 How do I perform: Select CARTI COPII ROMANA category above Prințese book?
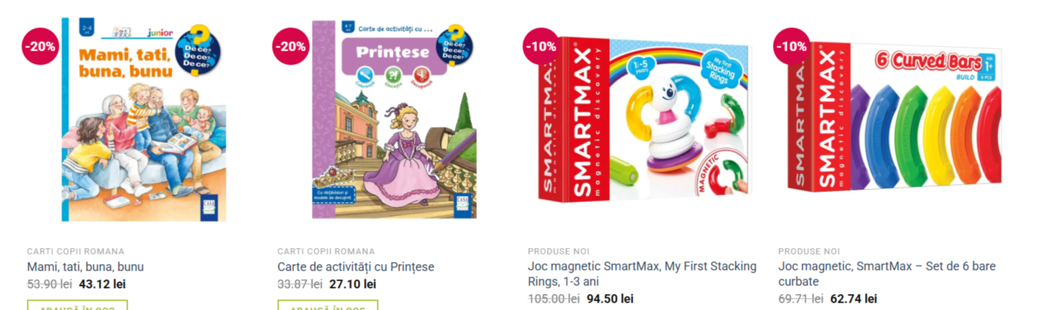pos(326,251)
